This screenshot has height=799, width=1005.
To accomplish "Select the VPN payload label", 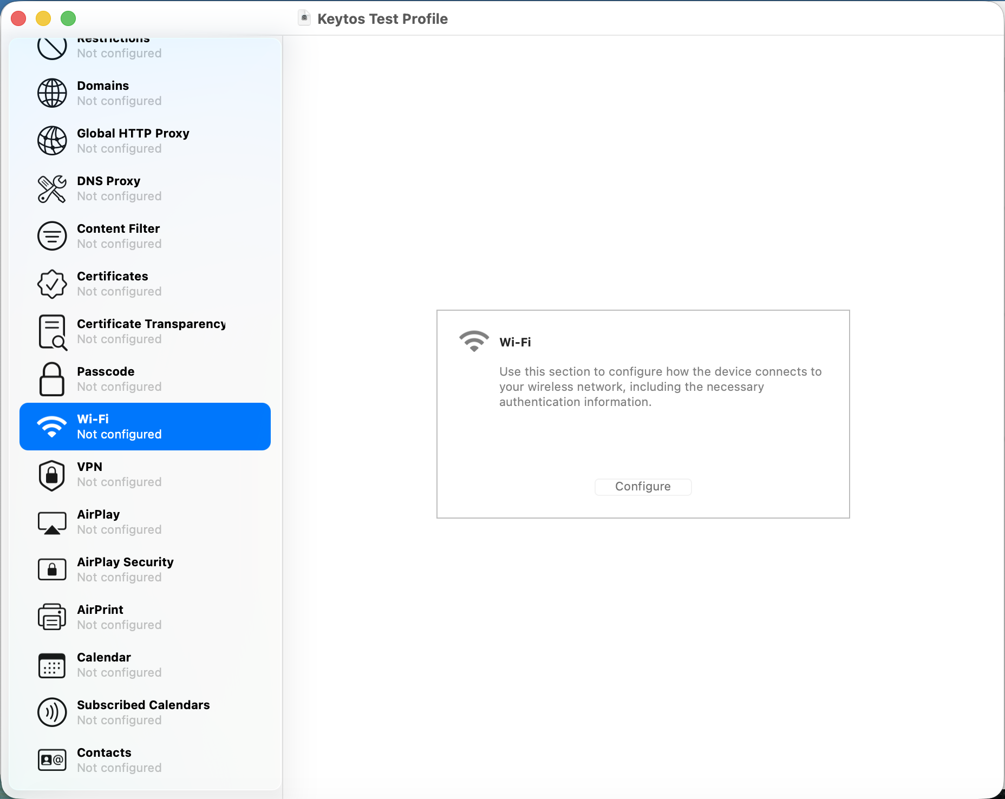I will pyautogui.click(x=90, y=467).
